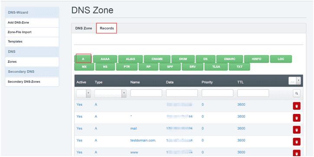Click priority 0 in testdomain.com. row
The height and width of the screenshot is (157, 314).
point(203,140)
